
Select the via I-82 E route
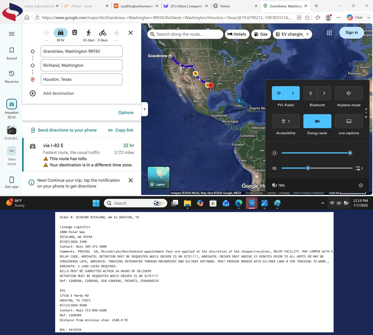[82, 155]
